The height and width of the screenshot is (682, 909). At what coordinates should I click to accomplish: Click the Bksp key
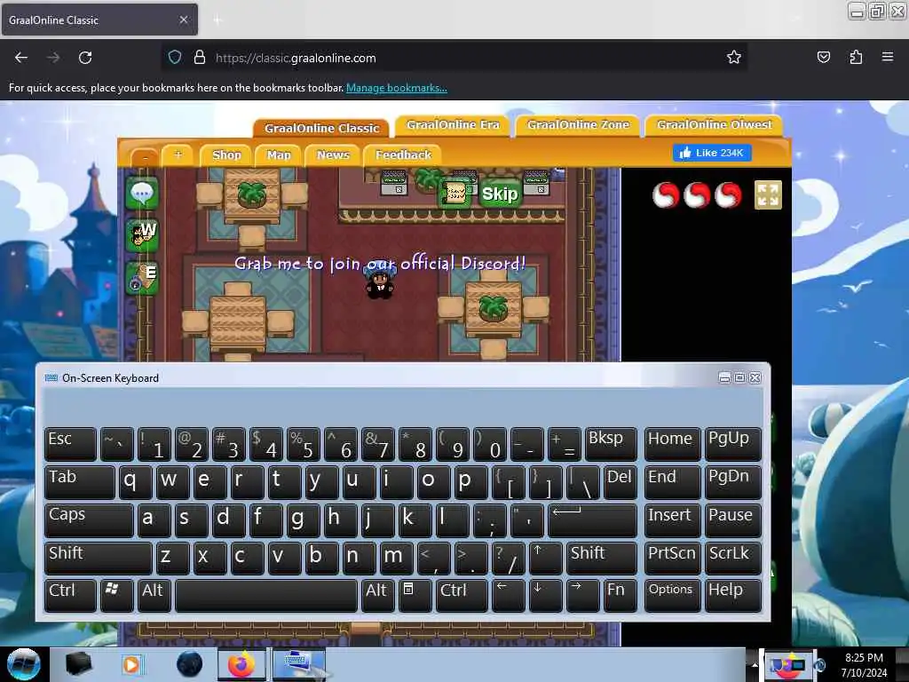(x=611, y=444)
